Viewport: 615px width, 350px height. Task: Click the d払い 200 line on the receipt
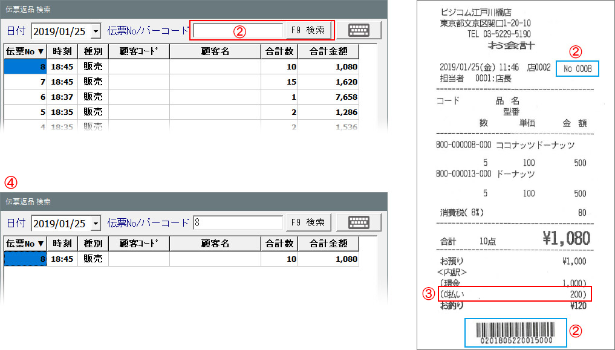tap(514, 294)
